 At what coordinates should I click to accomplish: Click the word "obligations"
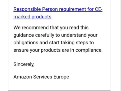(x=26, y=43)
